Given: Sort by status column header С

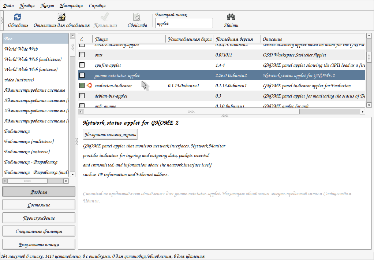Looking at the screenshot, I should pos(82,39).
